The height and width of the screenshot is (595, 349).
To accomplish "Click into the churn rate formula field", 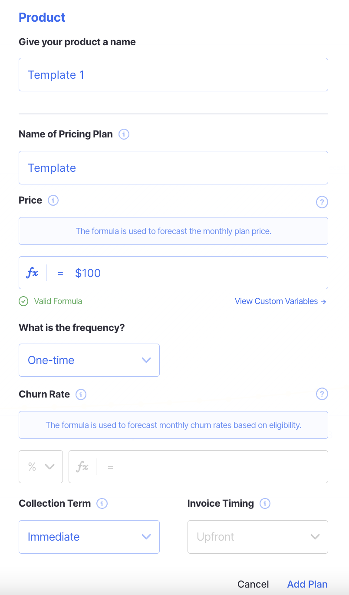I will (217, 467).
